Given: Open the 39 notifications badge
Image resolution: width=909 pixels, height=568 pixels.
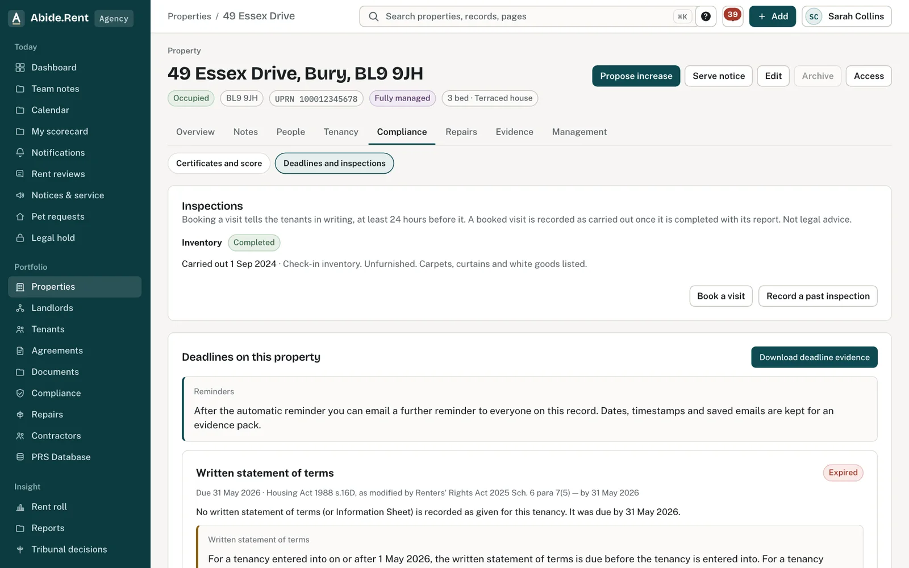Looking at the screenshot, I should point(733,15).
